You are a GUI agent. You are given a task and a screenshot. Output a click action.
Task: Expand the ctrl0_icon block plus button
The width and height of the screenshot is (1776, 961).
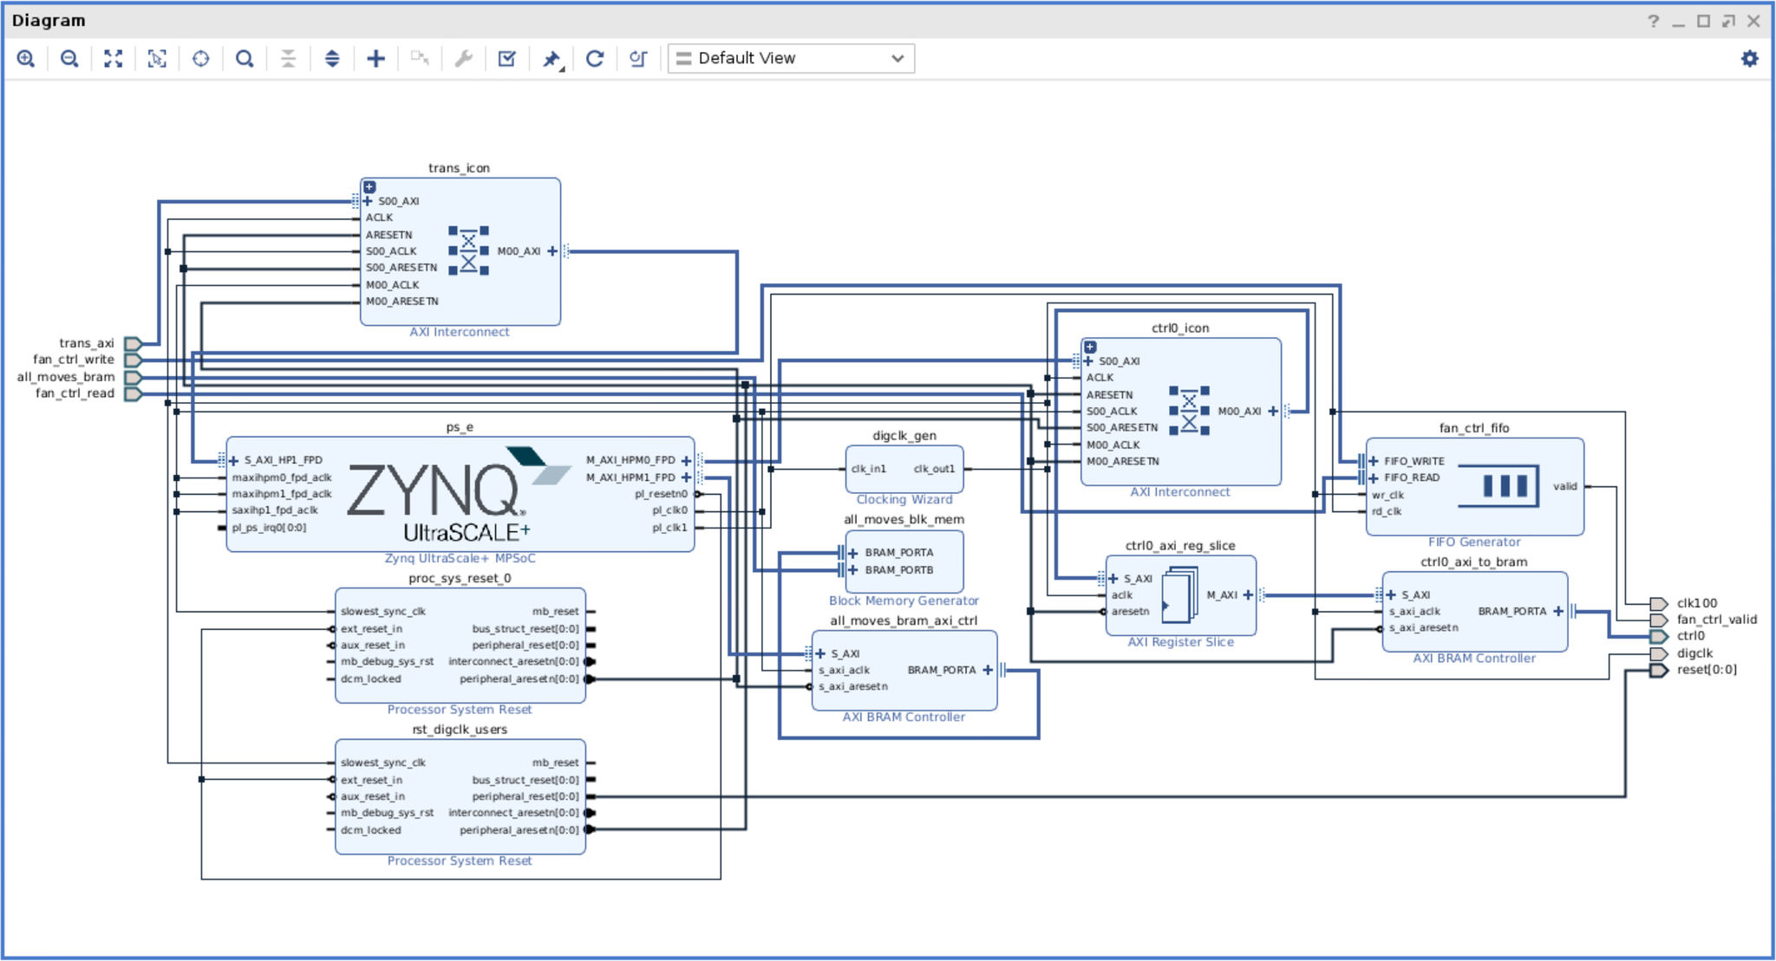[x=1090, y=347]
